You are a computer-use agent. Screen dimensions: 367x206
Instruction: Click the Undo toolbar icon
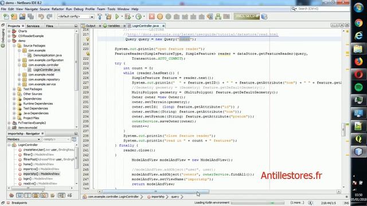(41, 17)
